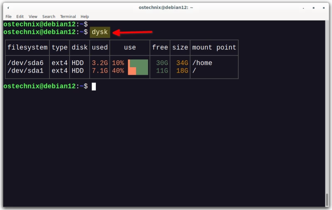Open the View menu
The image size is (332, 210).
pyautogui.click(x=33, y=17)
